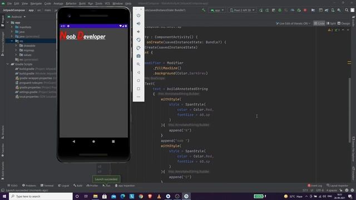Click the emulator toolbar back triangle icon
The image size is (356, 200).
click(139, 73)
